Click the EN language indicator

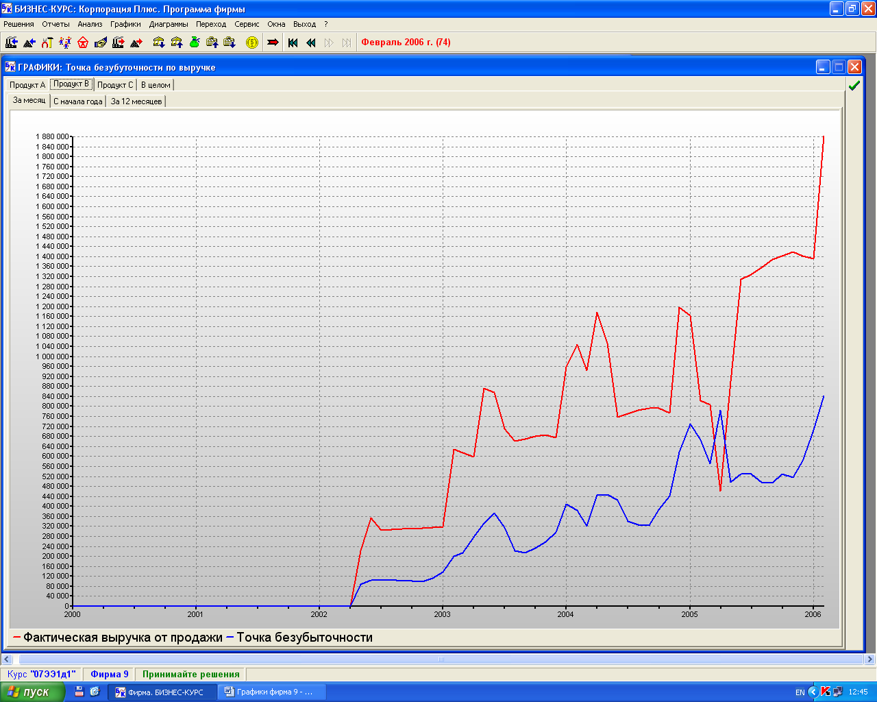pyautogui.click(x=800, y=692)
